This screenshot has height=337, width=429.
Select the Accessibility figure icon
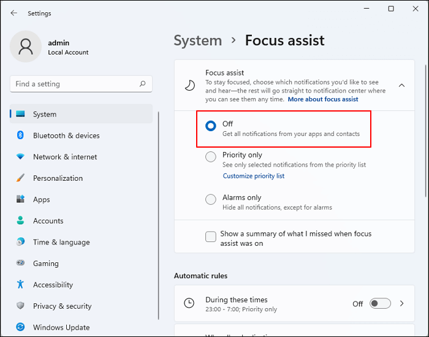(20, 284)
